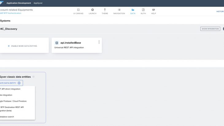This screenshot has height=126, width=224.
Task: Click the round icon beside Show Integration
Action: pos(223,29)
